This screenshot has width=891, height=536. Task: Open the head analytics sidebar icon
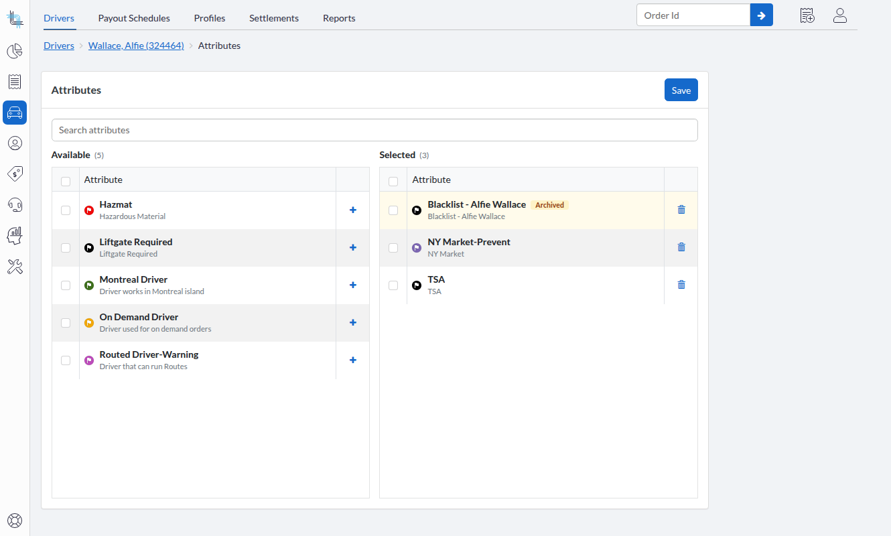tap(15, 236)
